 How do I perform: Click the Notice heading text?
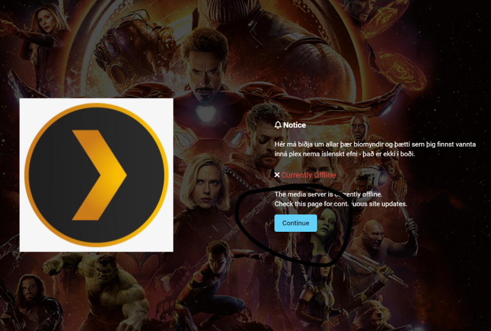pyautogui.click(x=294, y=125)
